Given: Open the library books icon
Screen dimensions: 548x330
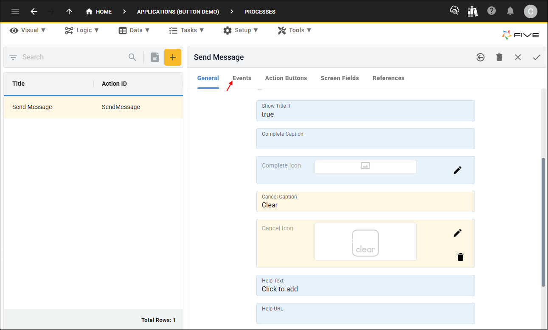Looking at the screenshot, I should [473, 11].
